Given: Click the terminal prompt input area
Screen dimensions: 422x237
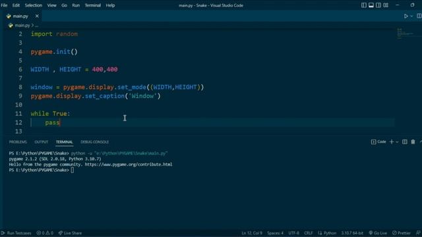Looking at the screenshot, I should coord(73,170).
